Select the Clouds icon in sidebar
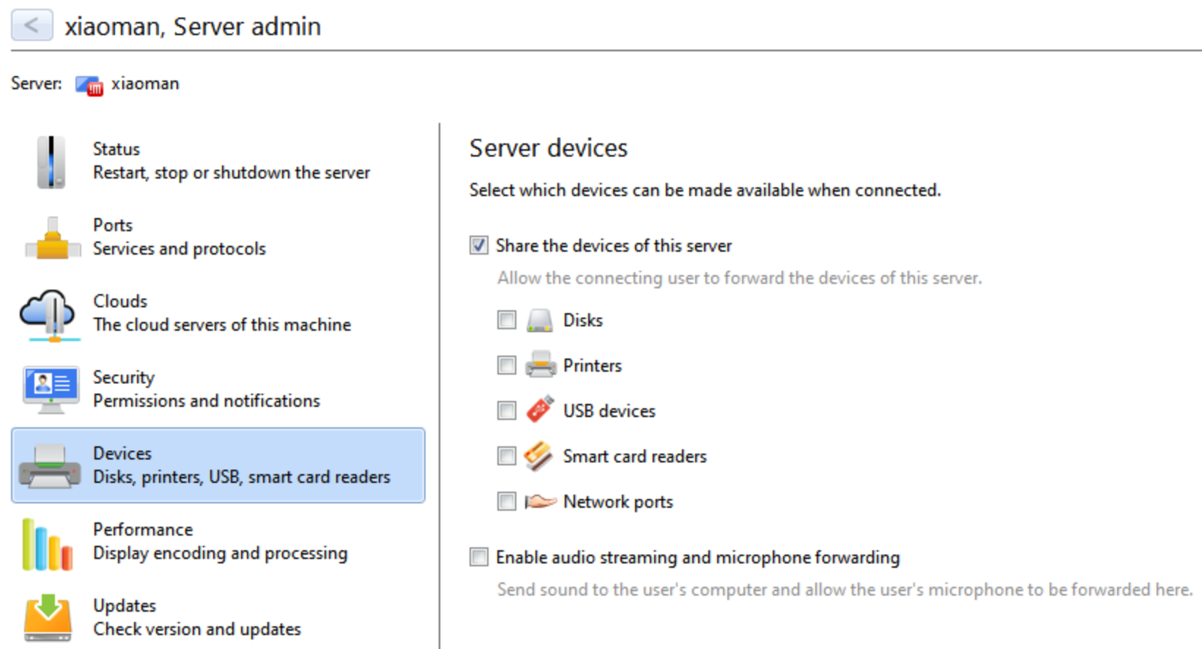Viewport: 1202px width, 649px height. 49,315
